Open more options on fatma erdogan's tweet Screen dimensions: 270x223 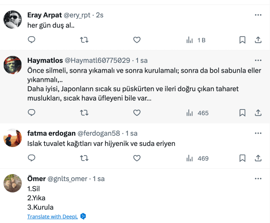[x=258, y=133]
